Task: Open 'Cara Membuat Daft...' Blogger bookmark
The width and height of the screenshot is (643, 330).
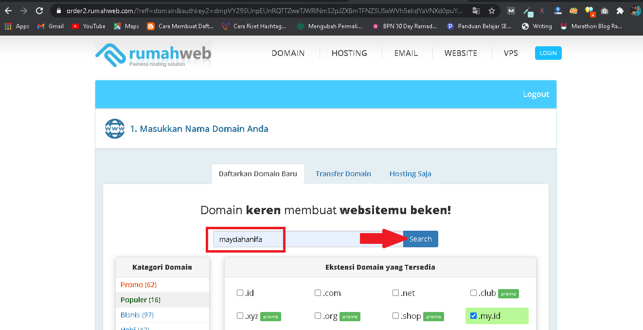Action: [180, 26]
